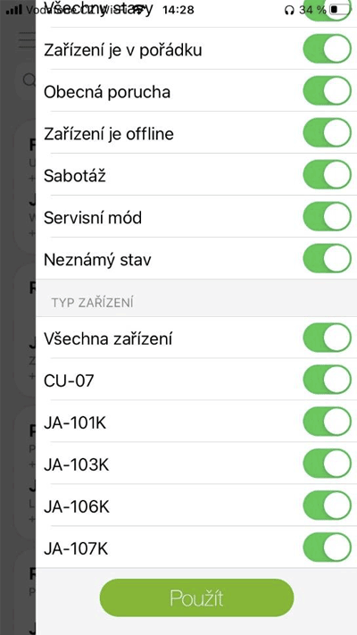Screen dimensions: 357x635
Task: Apply filters with the Použít button
Action: tap(196, 597)
